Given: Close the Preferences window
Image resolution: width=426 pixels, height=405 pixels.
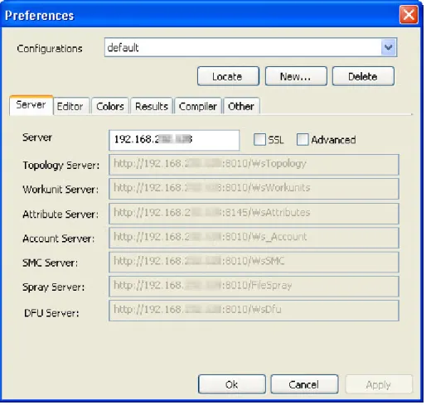Looking at the screenshot, I should [409, 14].
